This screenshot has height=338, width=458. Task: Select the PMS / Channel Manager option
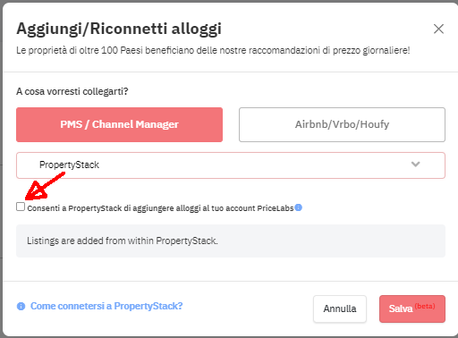point(119,124)
